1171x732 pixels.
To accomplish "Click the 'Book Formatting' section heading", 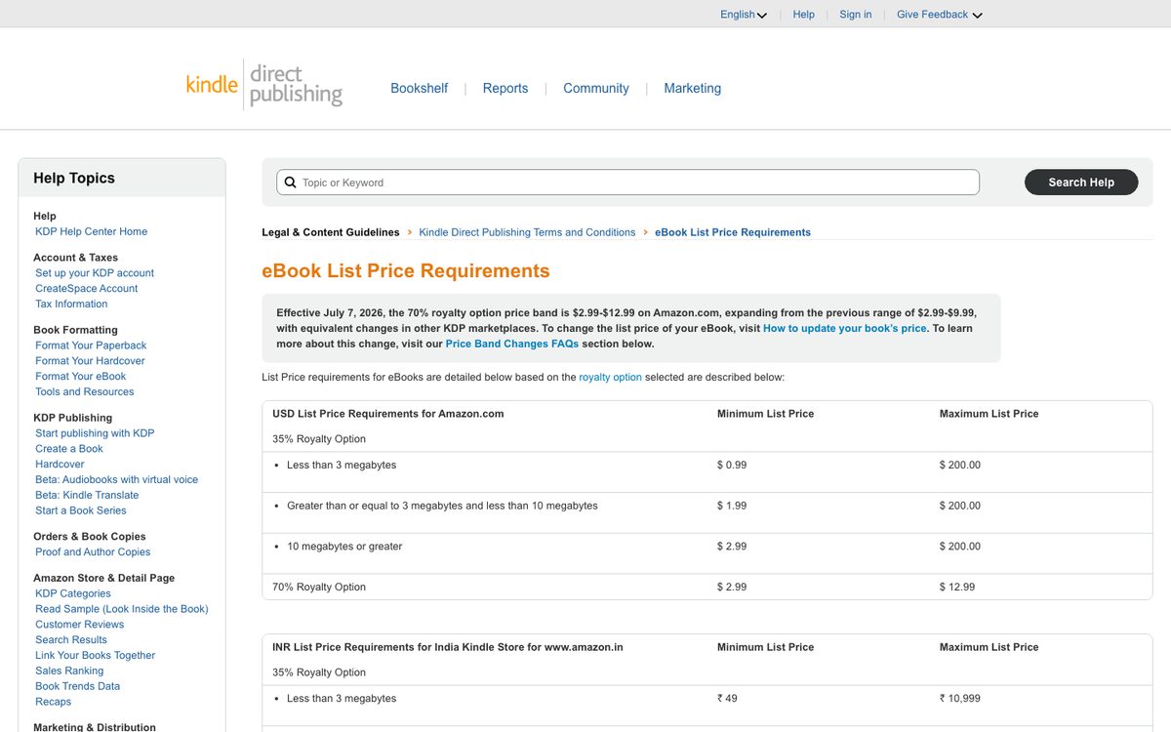I will 75,330.
